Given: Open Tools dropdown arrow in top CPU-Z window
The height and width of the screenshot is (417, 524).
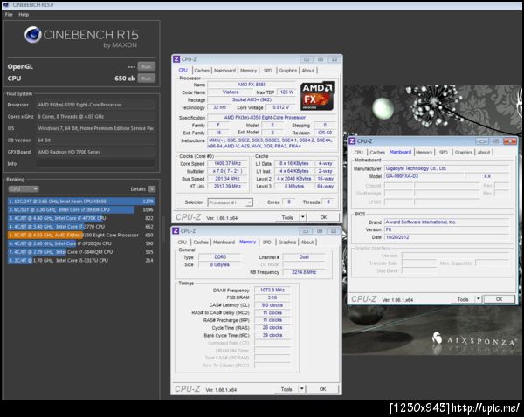Looking at the screenshot, I should [303, 217].
